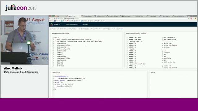This screenshot has height=111, width=198.
Task: Click the '(i64.const 4)' line
Action: 61,56
